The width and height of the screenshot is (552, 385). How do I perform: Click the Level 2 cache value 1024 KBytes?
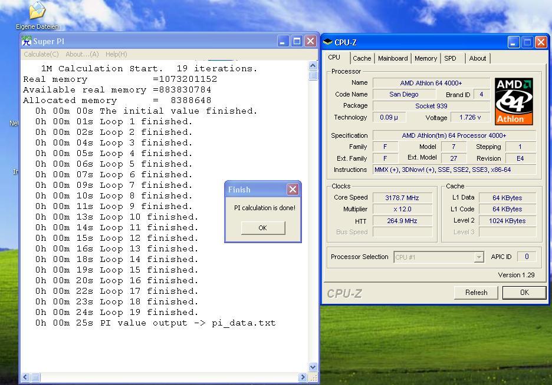pos(507,221)
